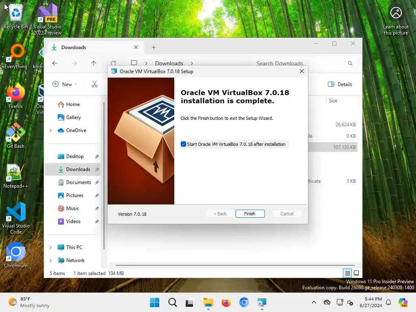Select the Git Bash desktop icon

pos(16,136)
